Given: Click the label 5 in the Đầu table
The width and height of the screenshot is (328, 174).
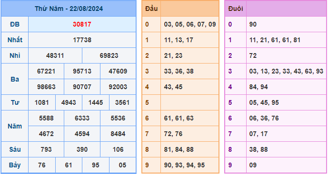Looking at the screenshot, I should [147, 102].
